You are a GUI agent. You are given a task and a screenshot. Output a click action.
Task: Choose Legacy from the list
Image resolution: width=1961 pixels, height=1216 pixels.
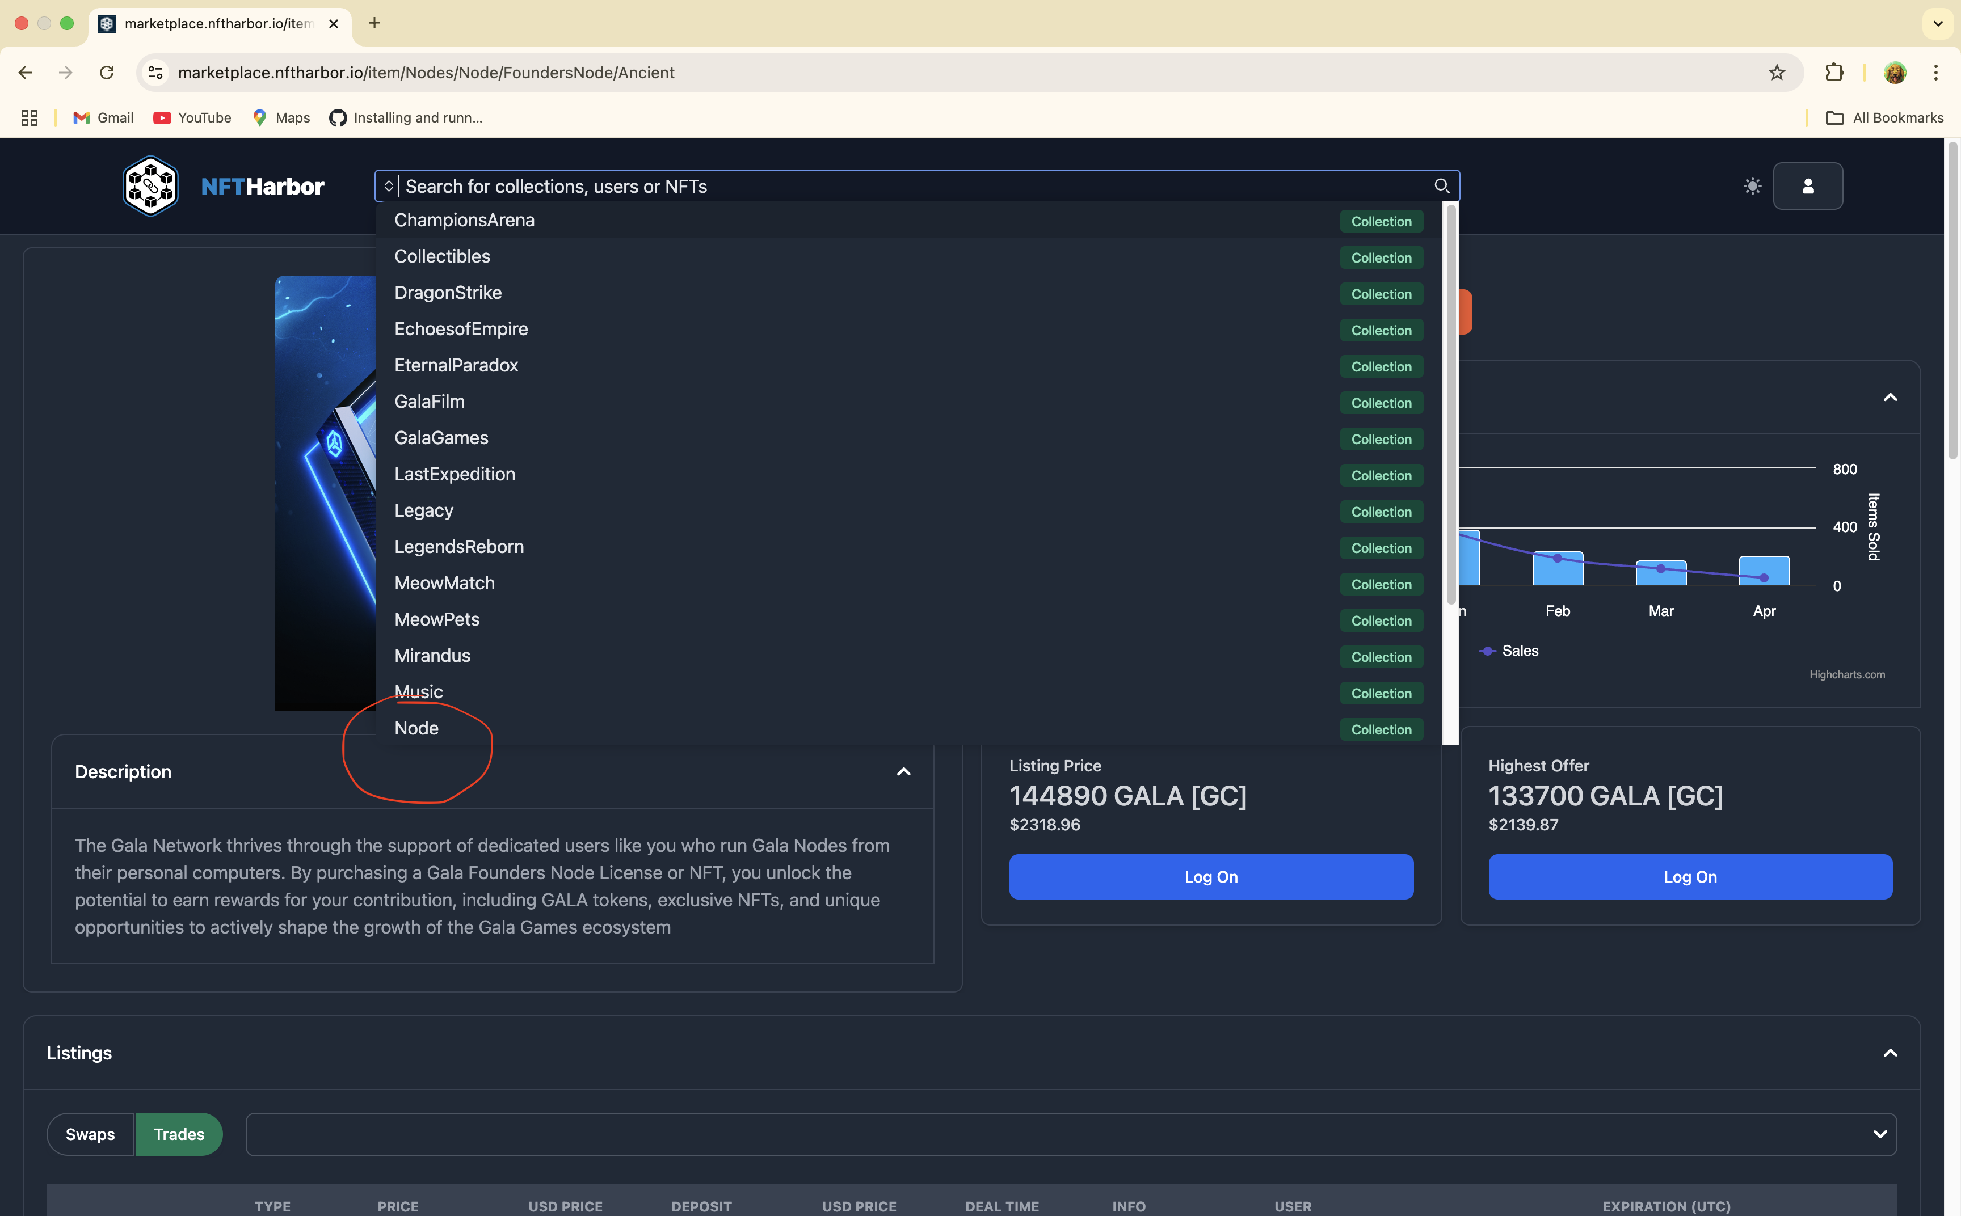(909, 510)
